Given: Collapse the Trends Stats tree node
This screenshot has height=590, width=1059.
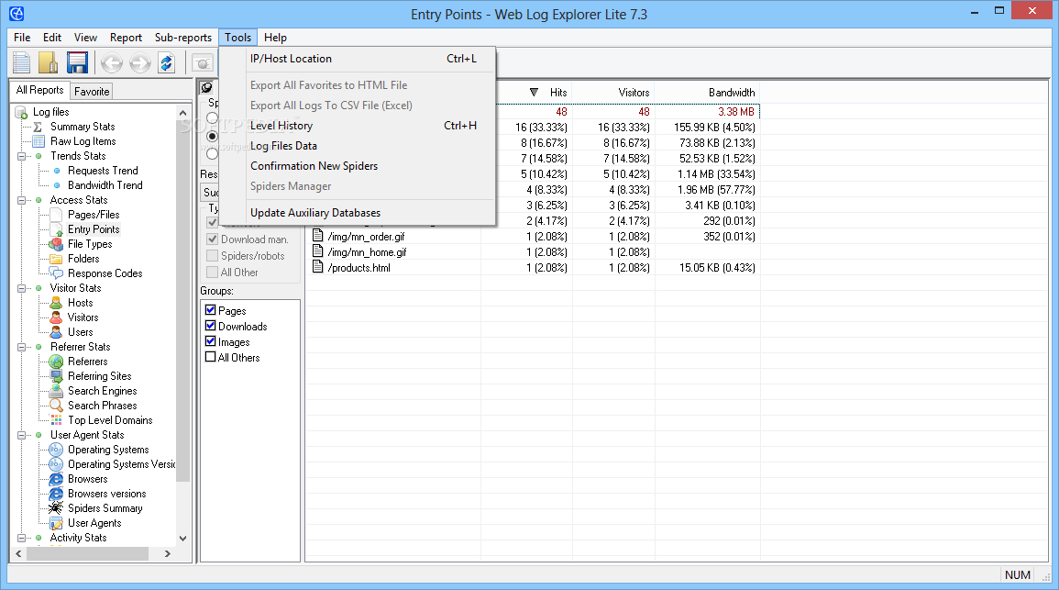Looking at the screenshot, I should click(x=21, y=156).
